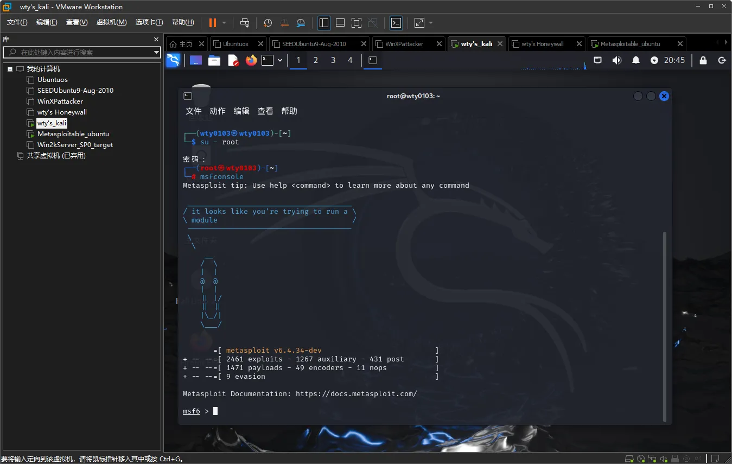
Task: Toggle the console view button in the VMware toolbar
Action: [396, 23]
